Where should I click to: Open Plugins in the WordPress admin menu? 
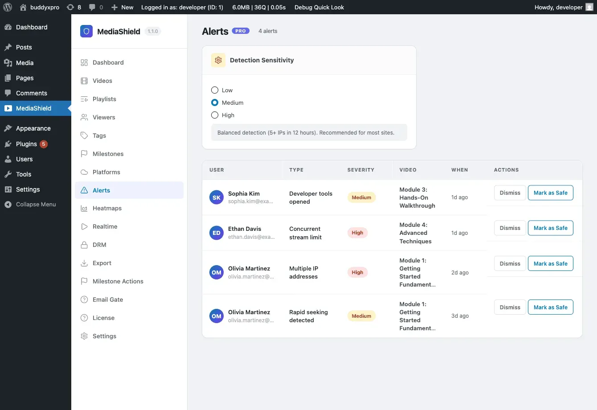[36, 144]
